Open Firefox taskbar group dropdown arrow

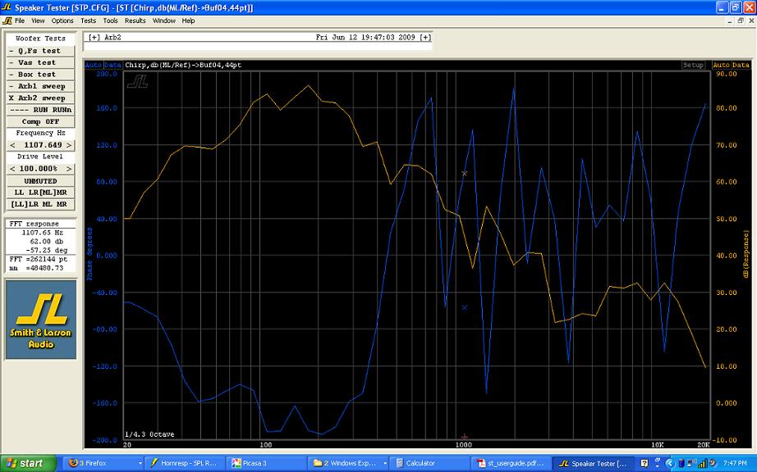[140, 463]
